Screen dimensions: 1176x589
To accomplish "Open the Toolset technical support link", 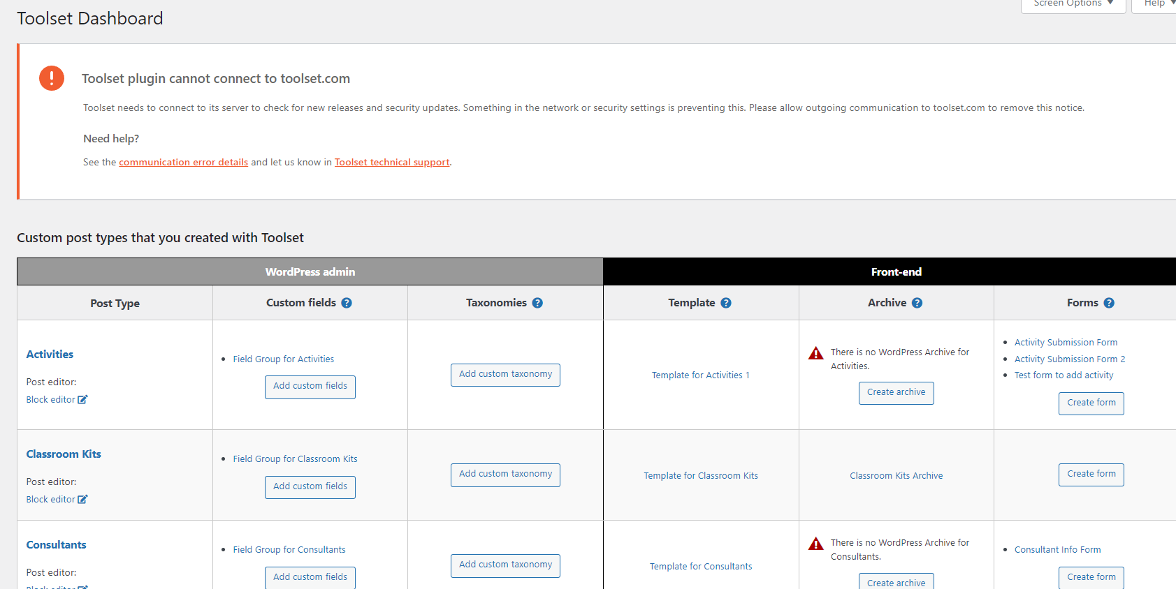I will pos(392,162).
